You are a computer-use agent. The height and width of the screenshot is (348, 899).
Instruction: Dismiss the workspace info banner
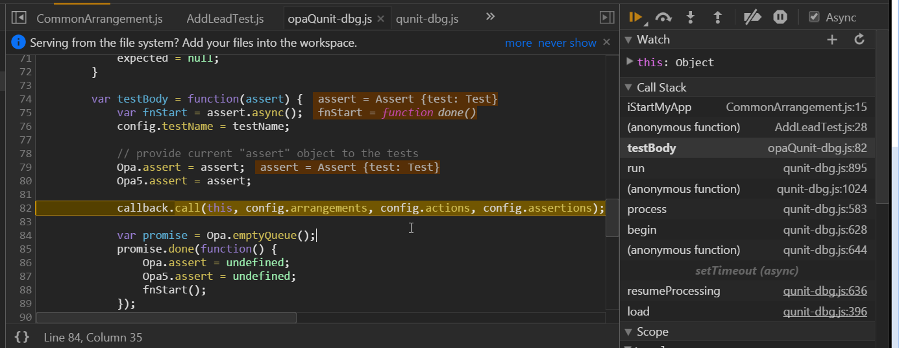[x=606, y=42]
